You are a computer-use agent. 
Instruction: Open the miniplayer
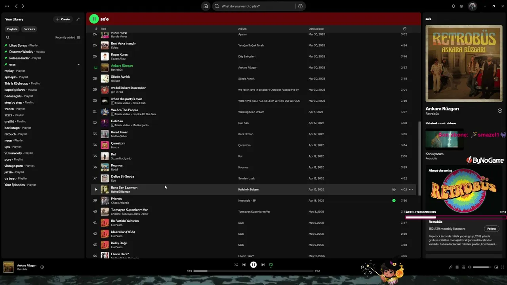click(x=496, y=267)
